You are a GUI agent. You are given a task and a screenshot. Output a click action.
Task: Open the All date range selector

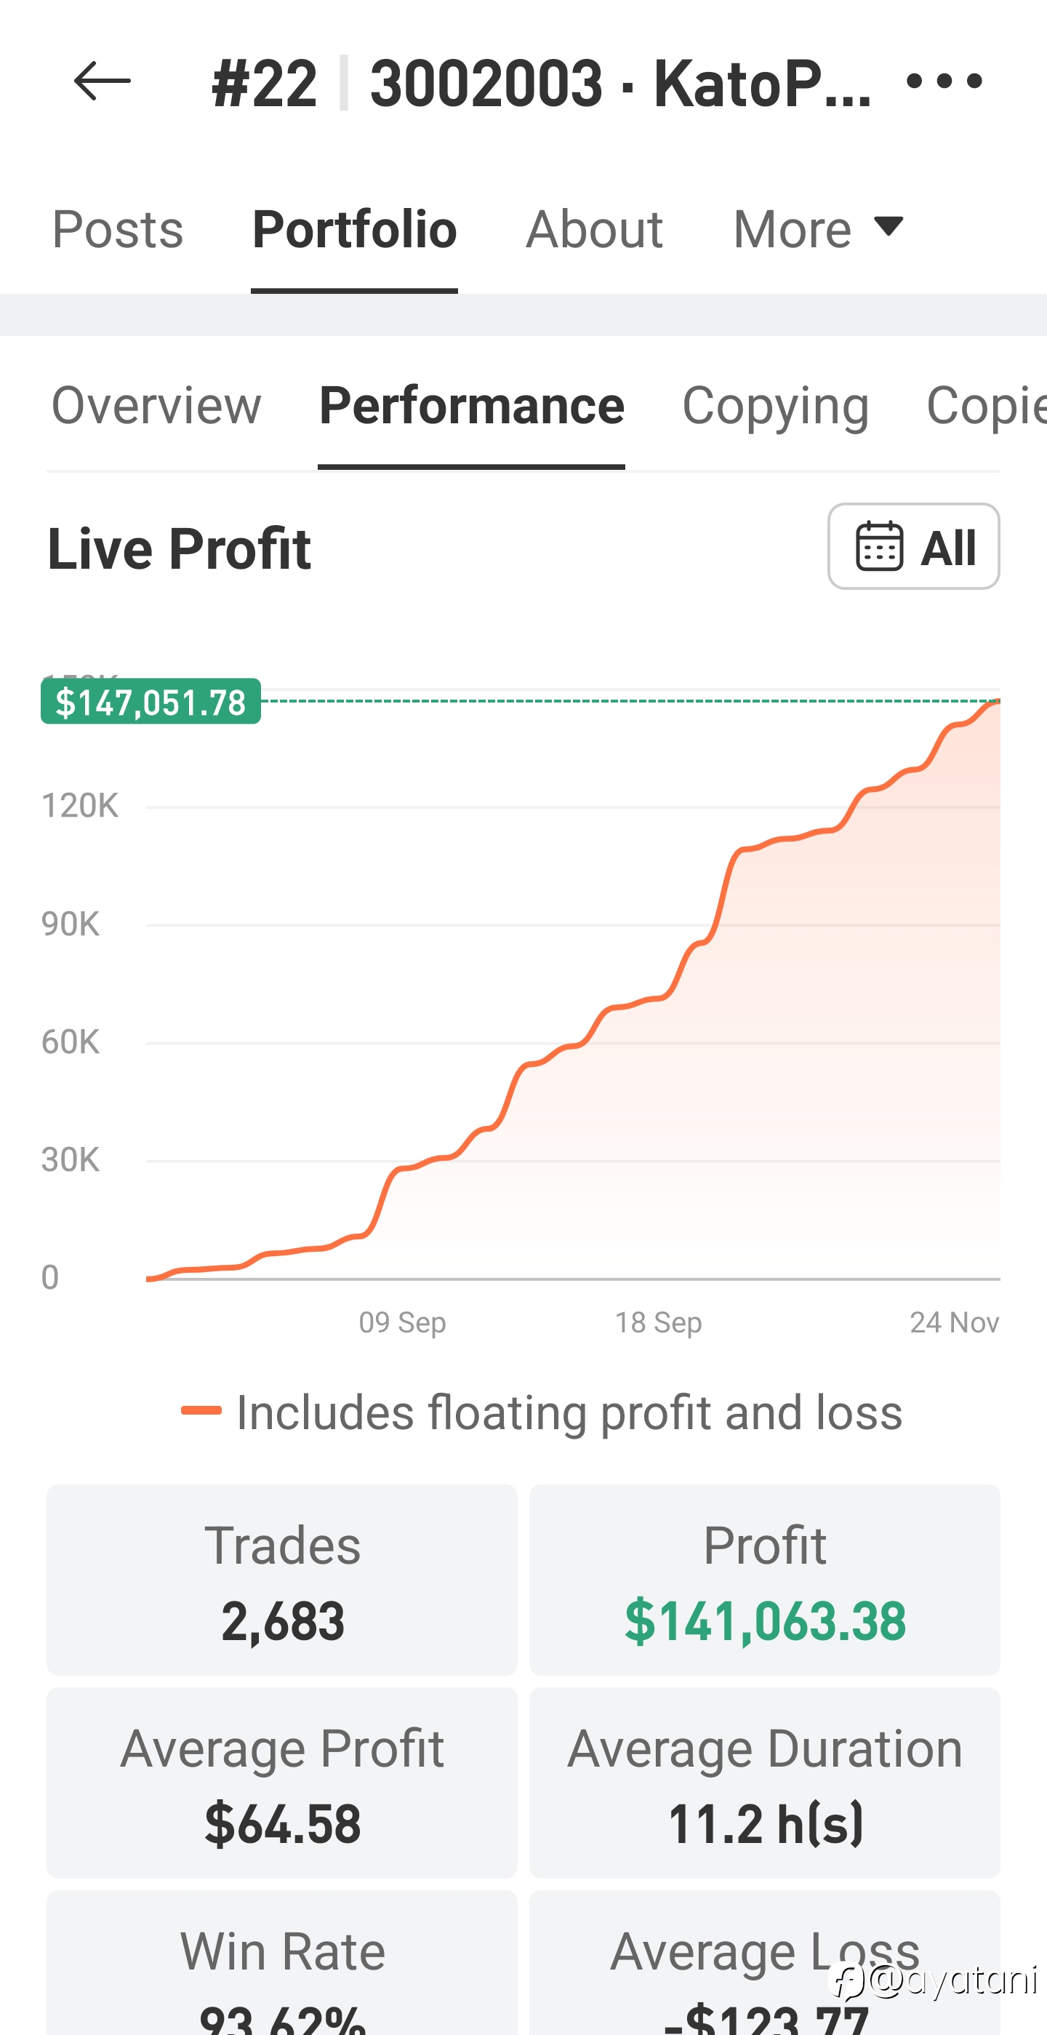[x=913, y=547]
